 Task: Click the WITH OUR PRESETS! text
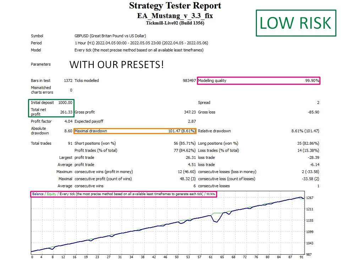pyautogui.click(x=116, y=65)
